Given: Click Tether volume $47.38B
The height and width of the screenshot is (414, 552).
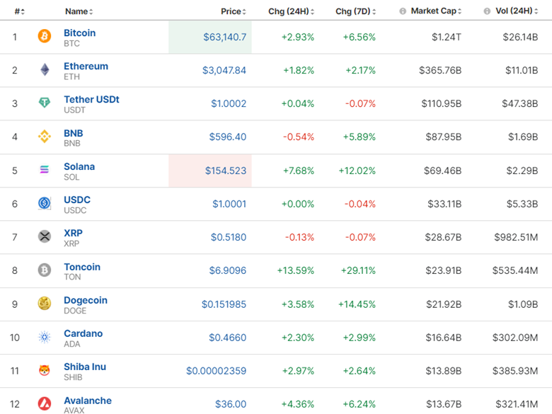Looking at the screenshot, I should point(520,103).
